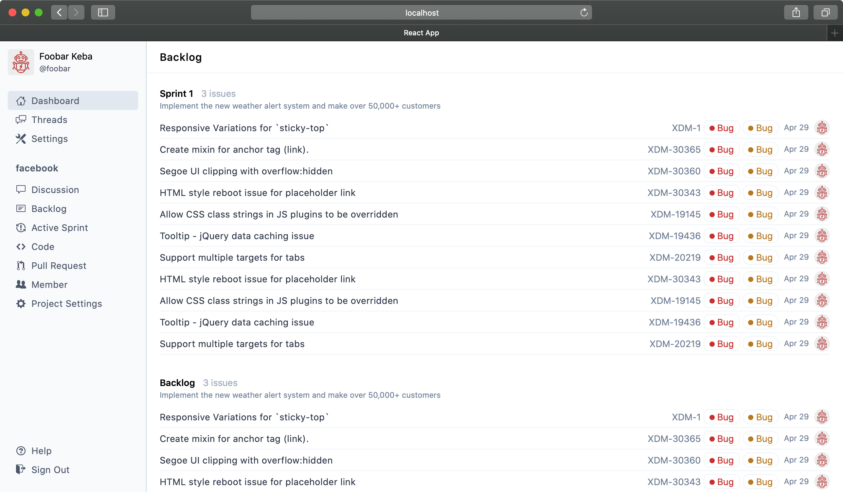Click the Foobar Keba robot avatar in sidebar
Screen dimensions: 843x492
[21, 62]
